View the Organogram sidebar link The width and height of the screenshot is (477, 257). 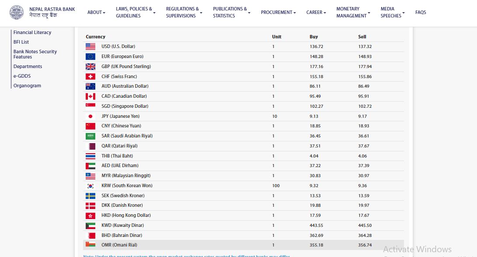(27, 86)
